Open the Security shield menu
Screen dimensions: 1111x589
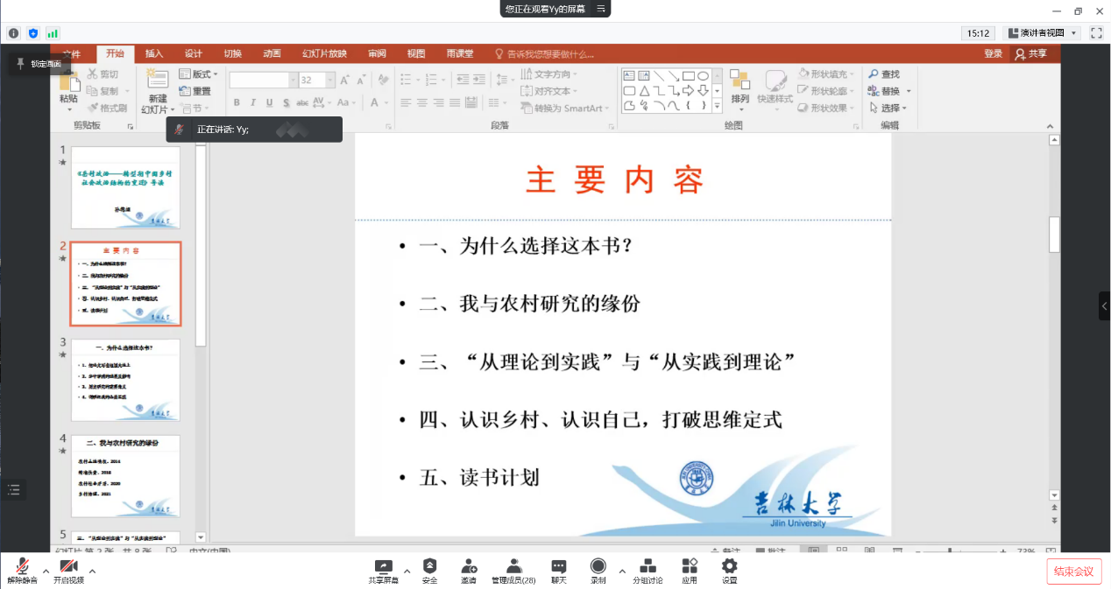coord(429,570)
